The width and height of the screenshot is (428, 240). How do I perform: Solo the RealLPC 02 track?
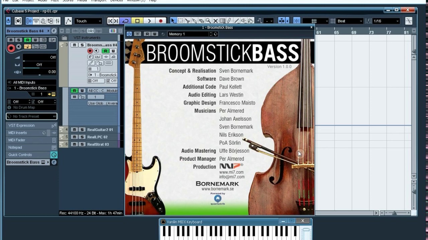82,137
